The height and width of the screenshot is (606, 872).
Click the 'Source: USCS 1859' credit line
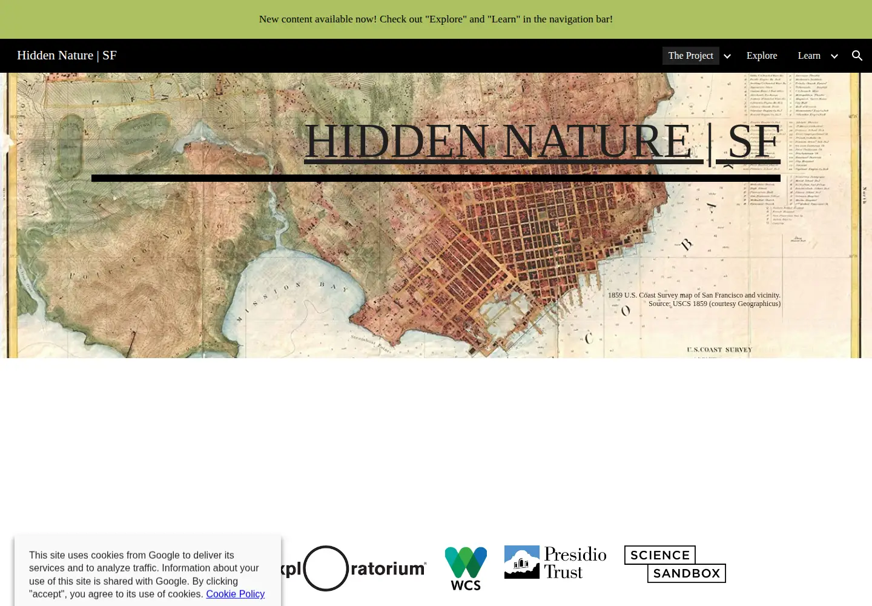pos(715,304)
